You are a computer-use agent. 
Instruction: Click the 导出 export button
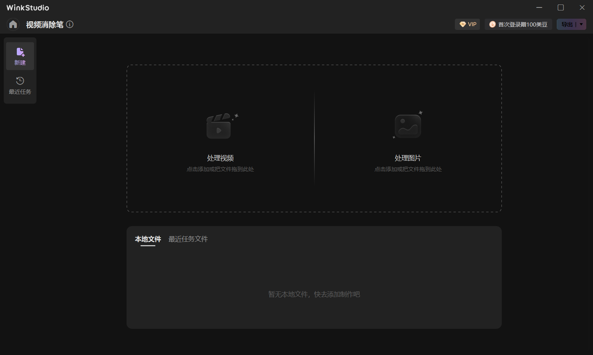[x=566, y=24]
